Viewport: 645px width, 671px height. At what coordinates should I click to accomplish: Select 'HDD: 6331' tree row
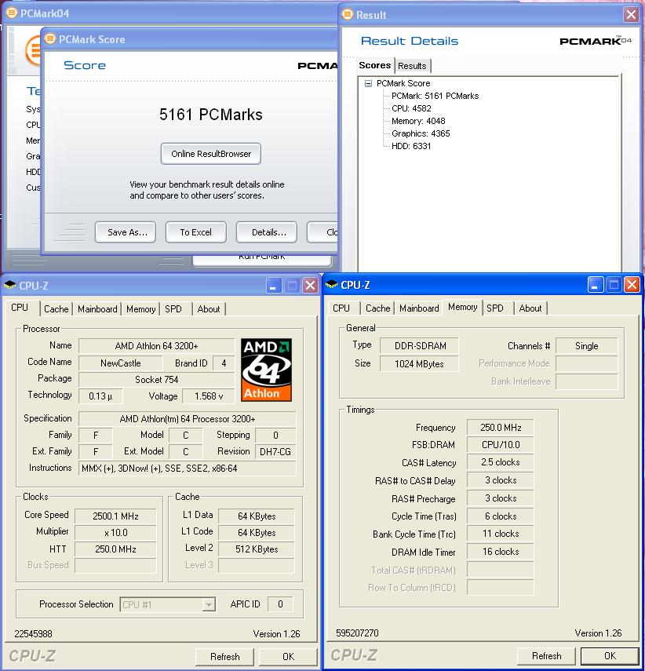(x=411, y=146)
